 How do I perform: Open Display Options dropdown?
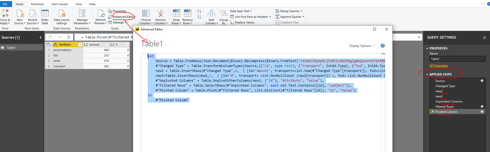(x=362, y=46)
